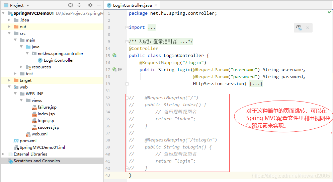Click the target folder icon
This screenshot has width=333, height=182.
tap(16, 80)
